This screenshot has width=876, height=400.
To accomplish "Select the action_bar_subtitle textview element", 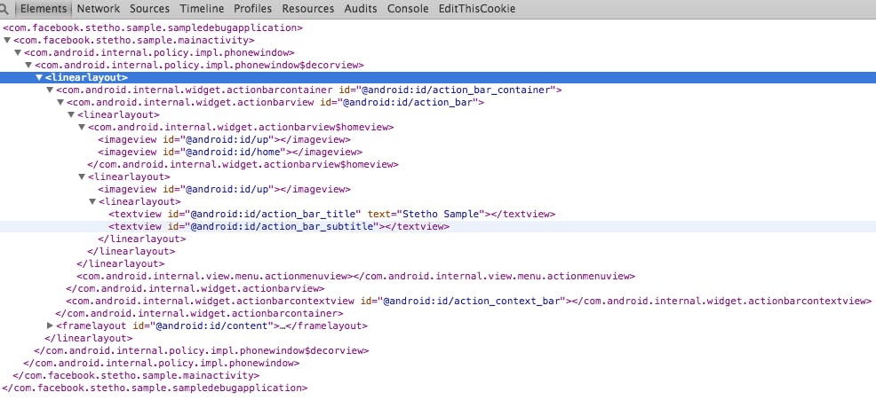I will [279, 226].
